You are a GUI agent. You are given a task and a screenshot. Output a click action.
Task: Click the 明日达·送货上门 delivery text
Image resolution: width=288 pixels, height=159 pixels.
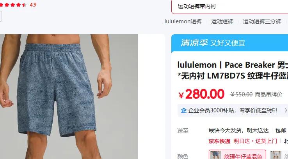255,141
